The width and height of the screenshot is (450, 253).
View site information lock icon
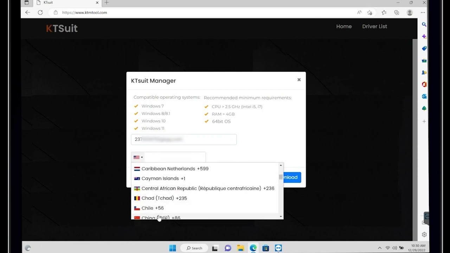(x=55, y=12)
